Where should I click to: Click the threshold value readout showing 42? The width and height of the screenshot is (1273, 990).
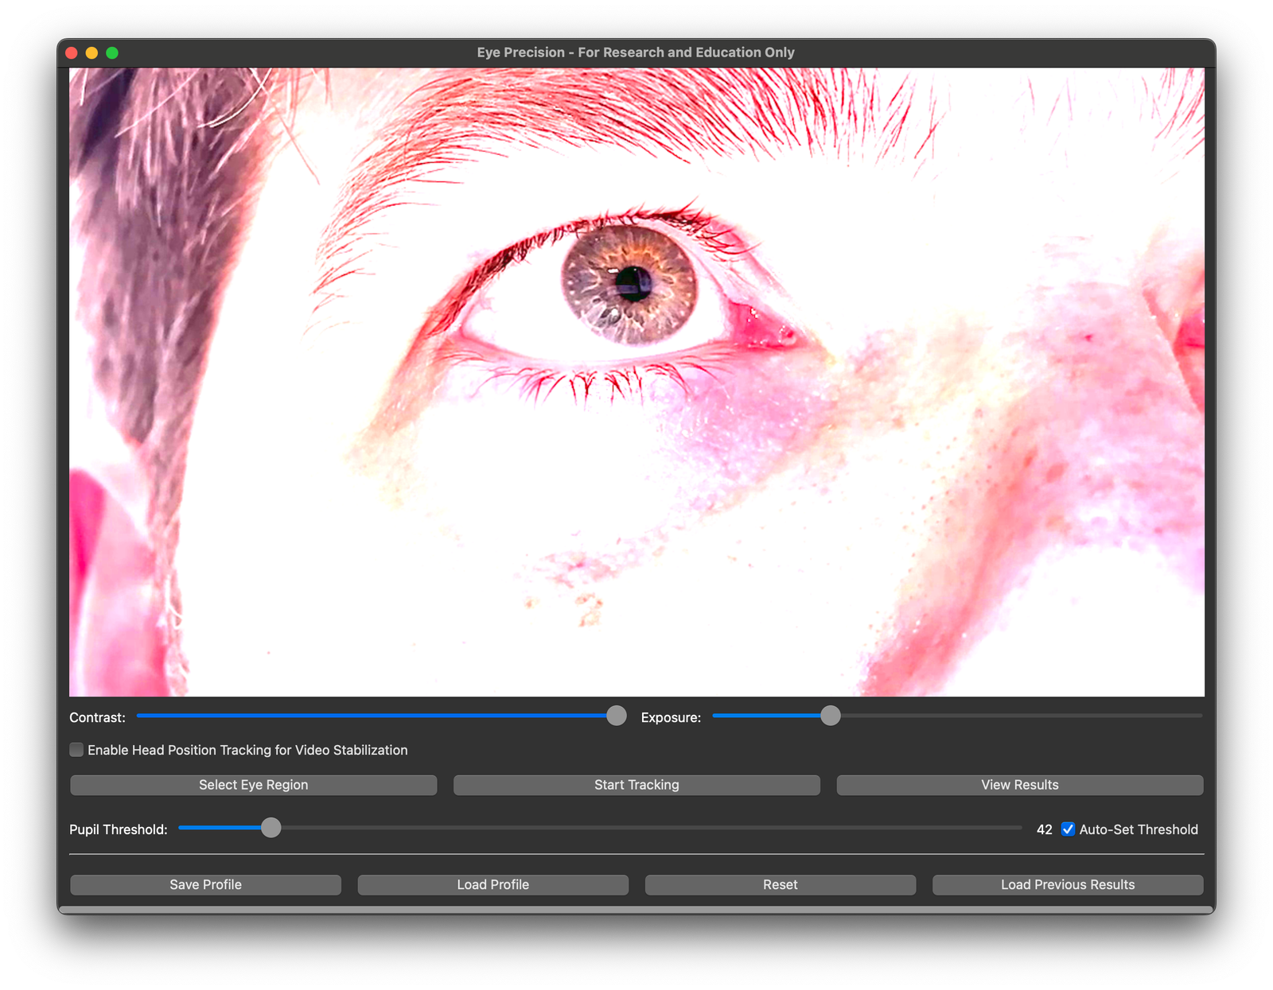tap(1043, 829)
